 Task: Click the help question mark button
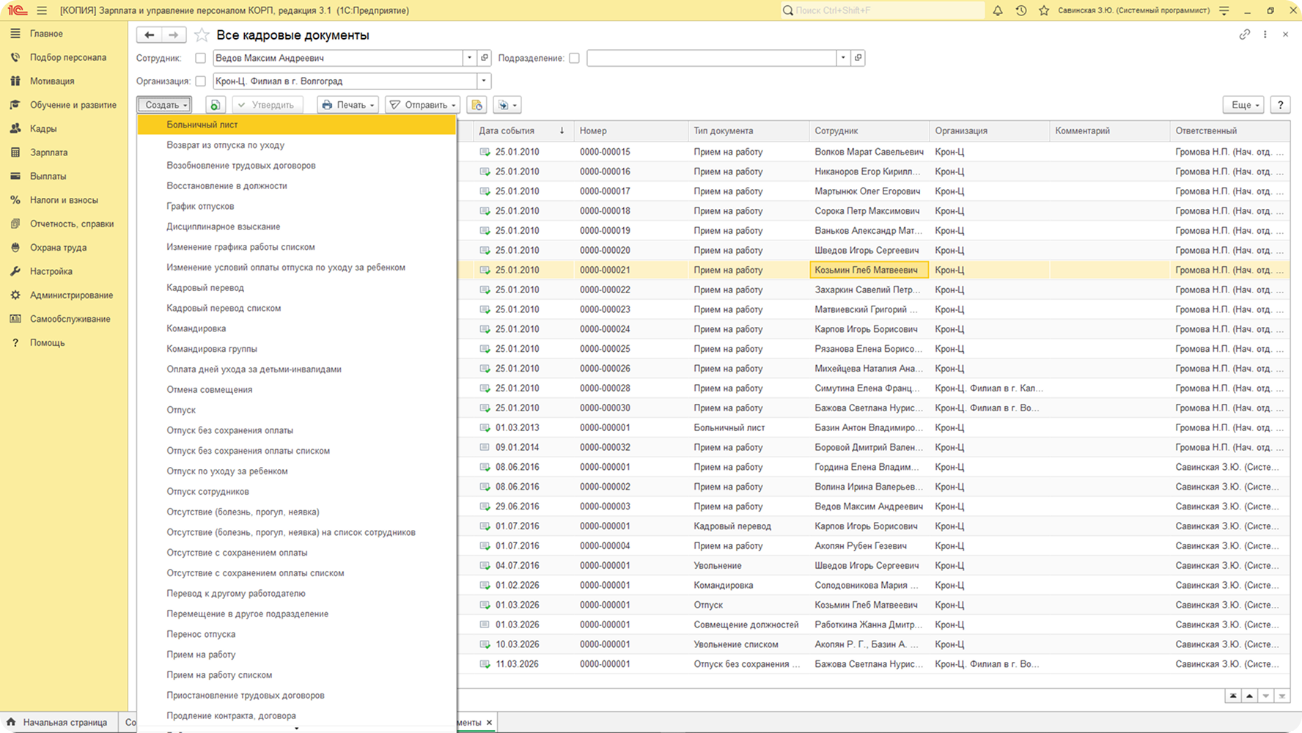coord(1280,106)
